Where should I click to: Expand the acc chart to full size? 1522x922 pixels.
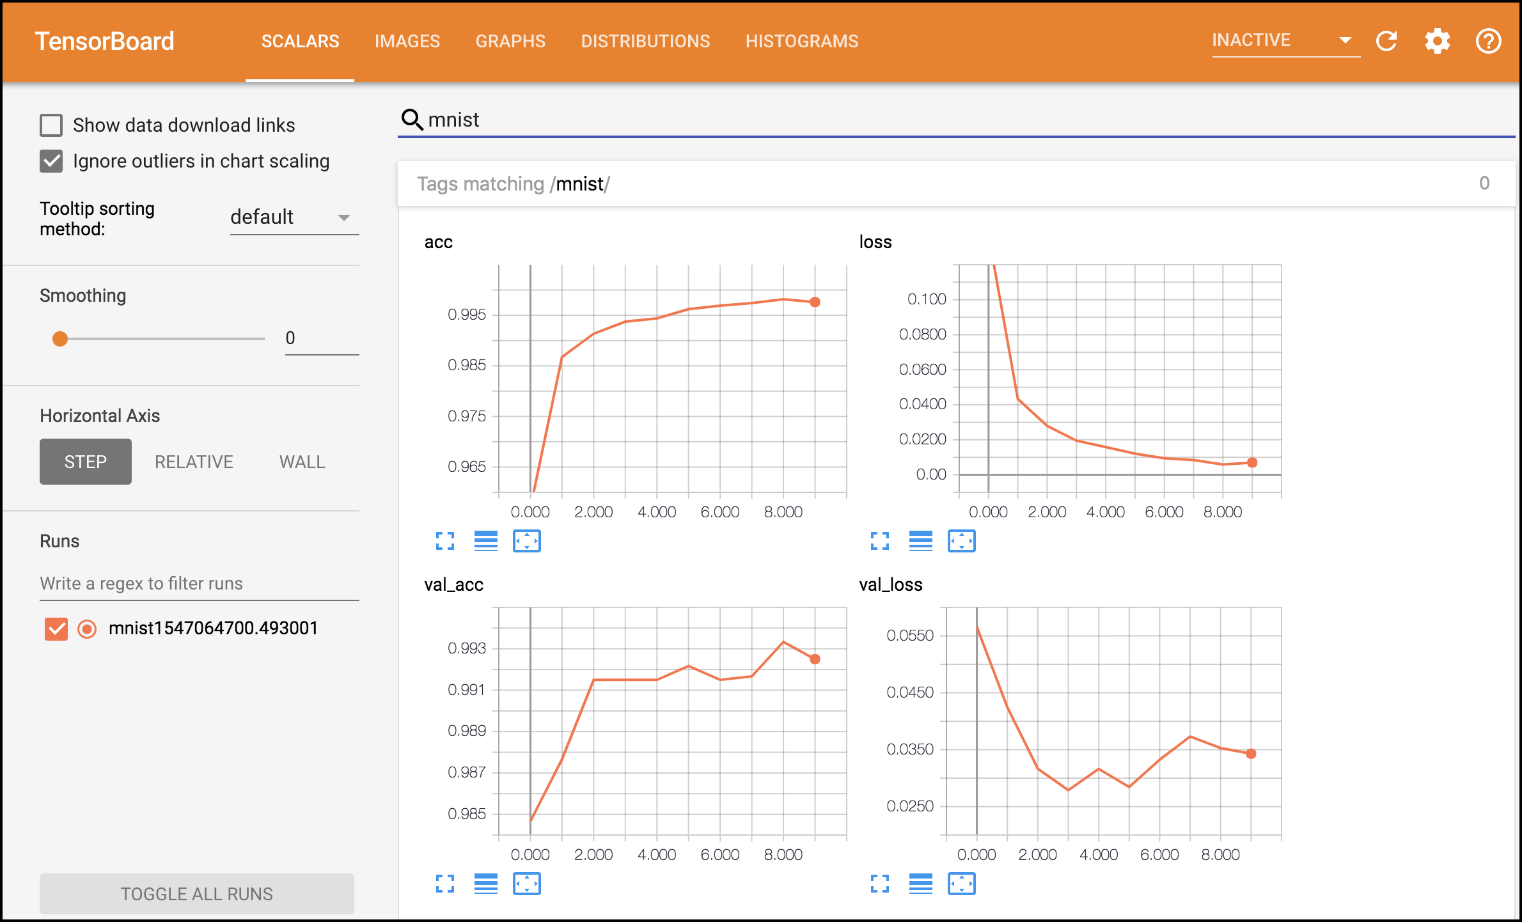coord(445,541)
